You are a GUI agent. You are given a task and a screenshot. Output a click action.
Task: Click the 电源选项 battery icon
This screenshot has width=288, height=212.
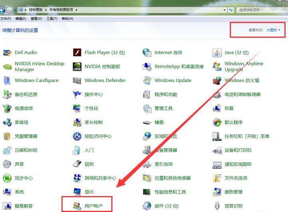(x=7, y=108)
